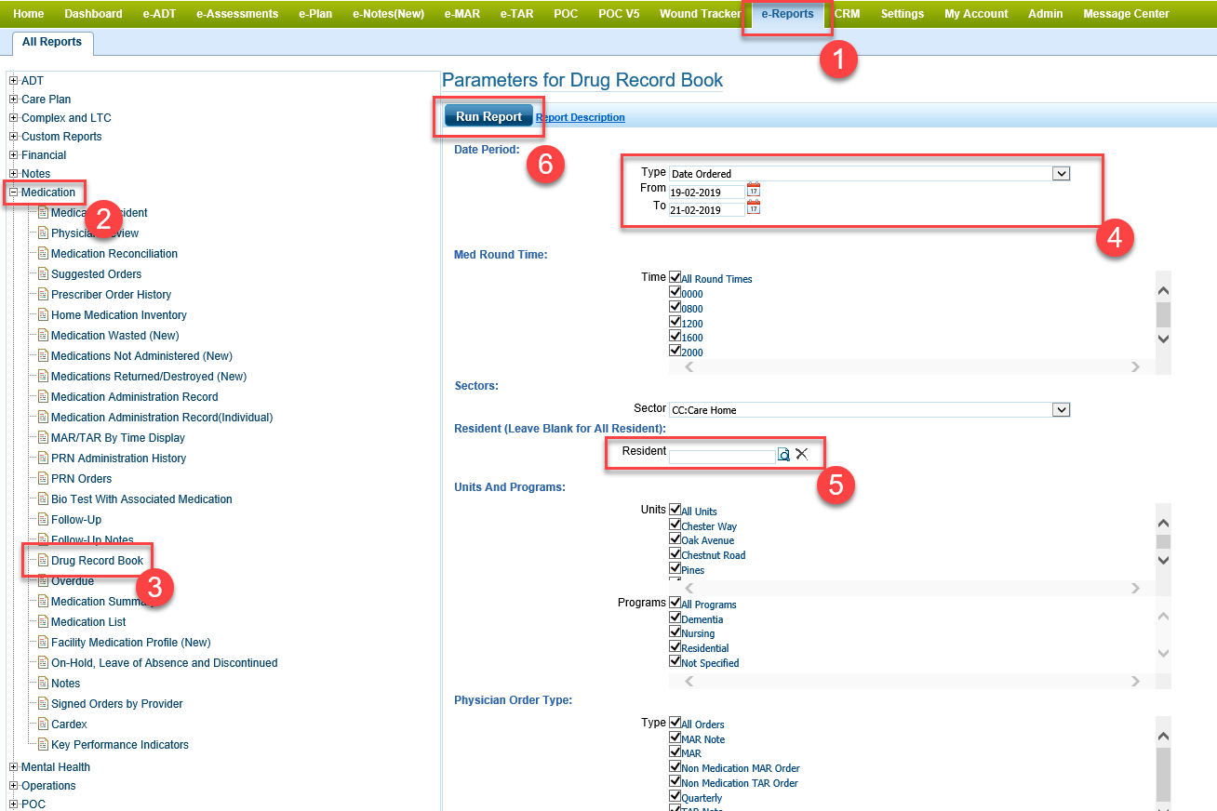1217x811 pixels.
Task: Open the e-Reports menu
Action: tap(787, 14)
